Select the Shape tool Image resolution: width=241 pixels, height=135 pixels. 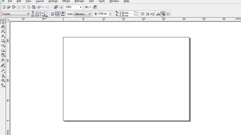pos(3,27)
